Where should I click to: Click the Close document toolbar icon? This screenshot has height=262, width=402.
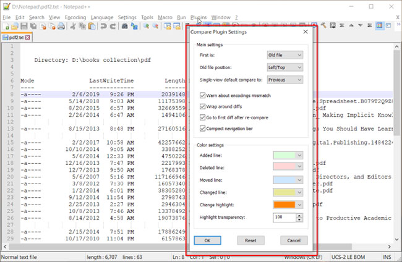tap(43, 26)
